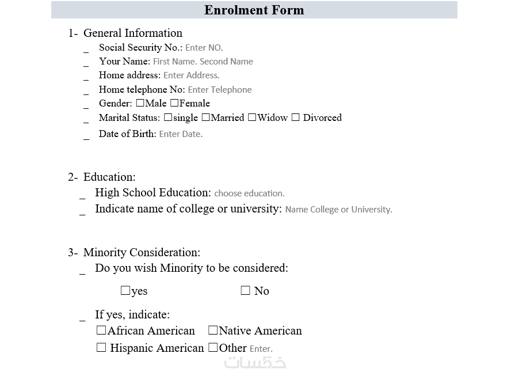The width and height of the screenshot is (511, 376).
Task: Click the 'Enter Address.' home address field
Action: 191,75
